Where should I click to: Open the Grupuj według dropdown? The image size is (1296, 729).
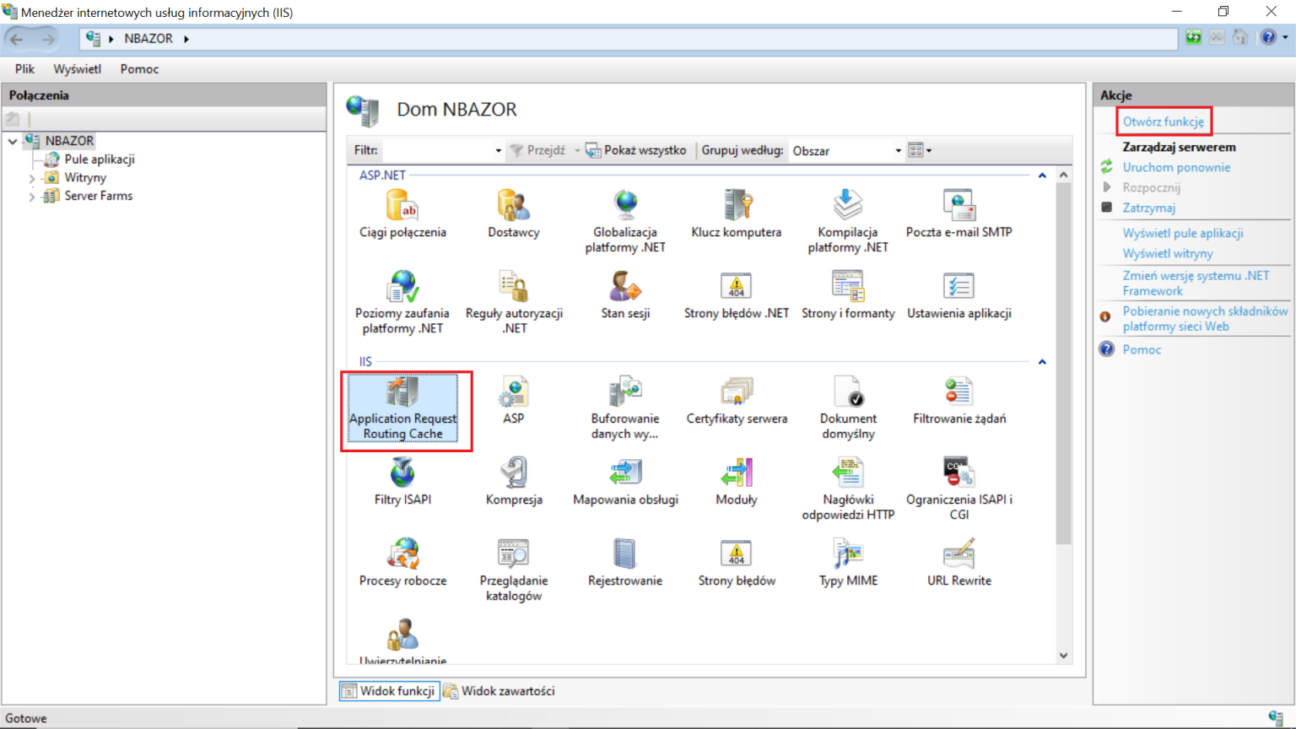[898, 150]
